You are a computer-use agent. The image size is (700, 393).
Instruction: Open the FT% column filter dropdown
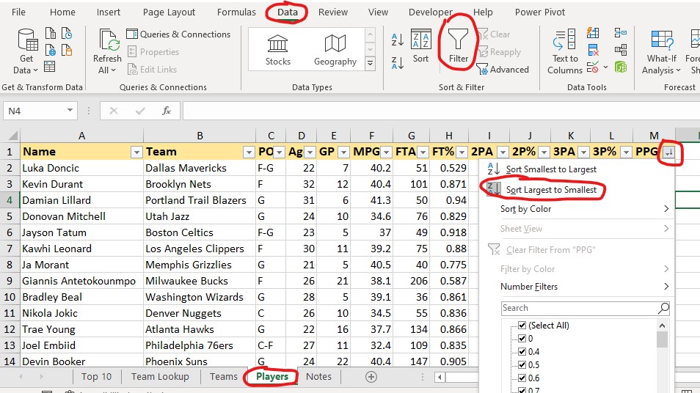pyautogui.click(x=462, y=152)
